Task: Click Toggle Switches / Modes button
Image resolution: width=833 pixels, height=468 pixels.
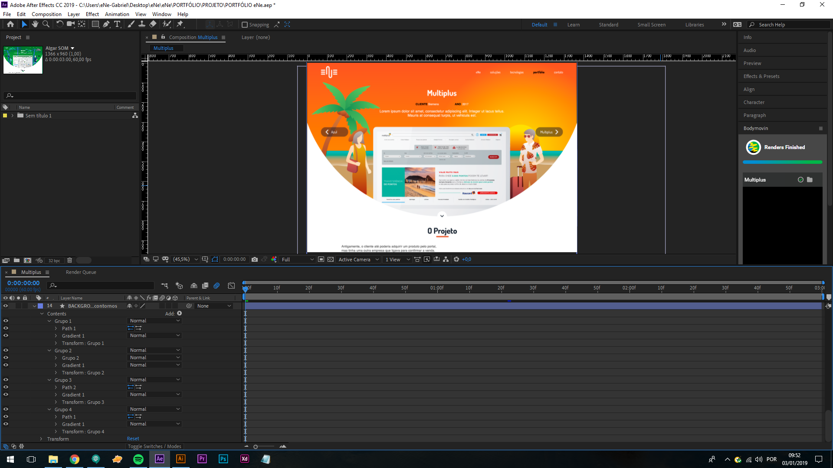Action: [x=154, y=446]
